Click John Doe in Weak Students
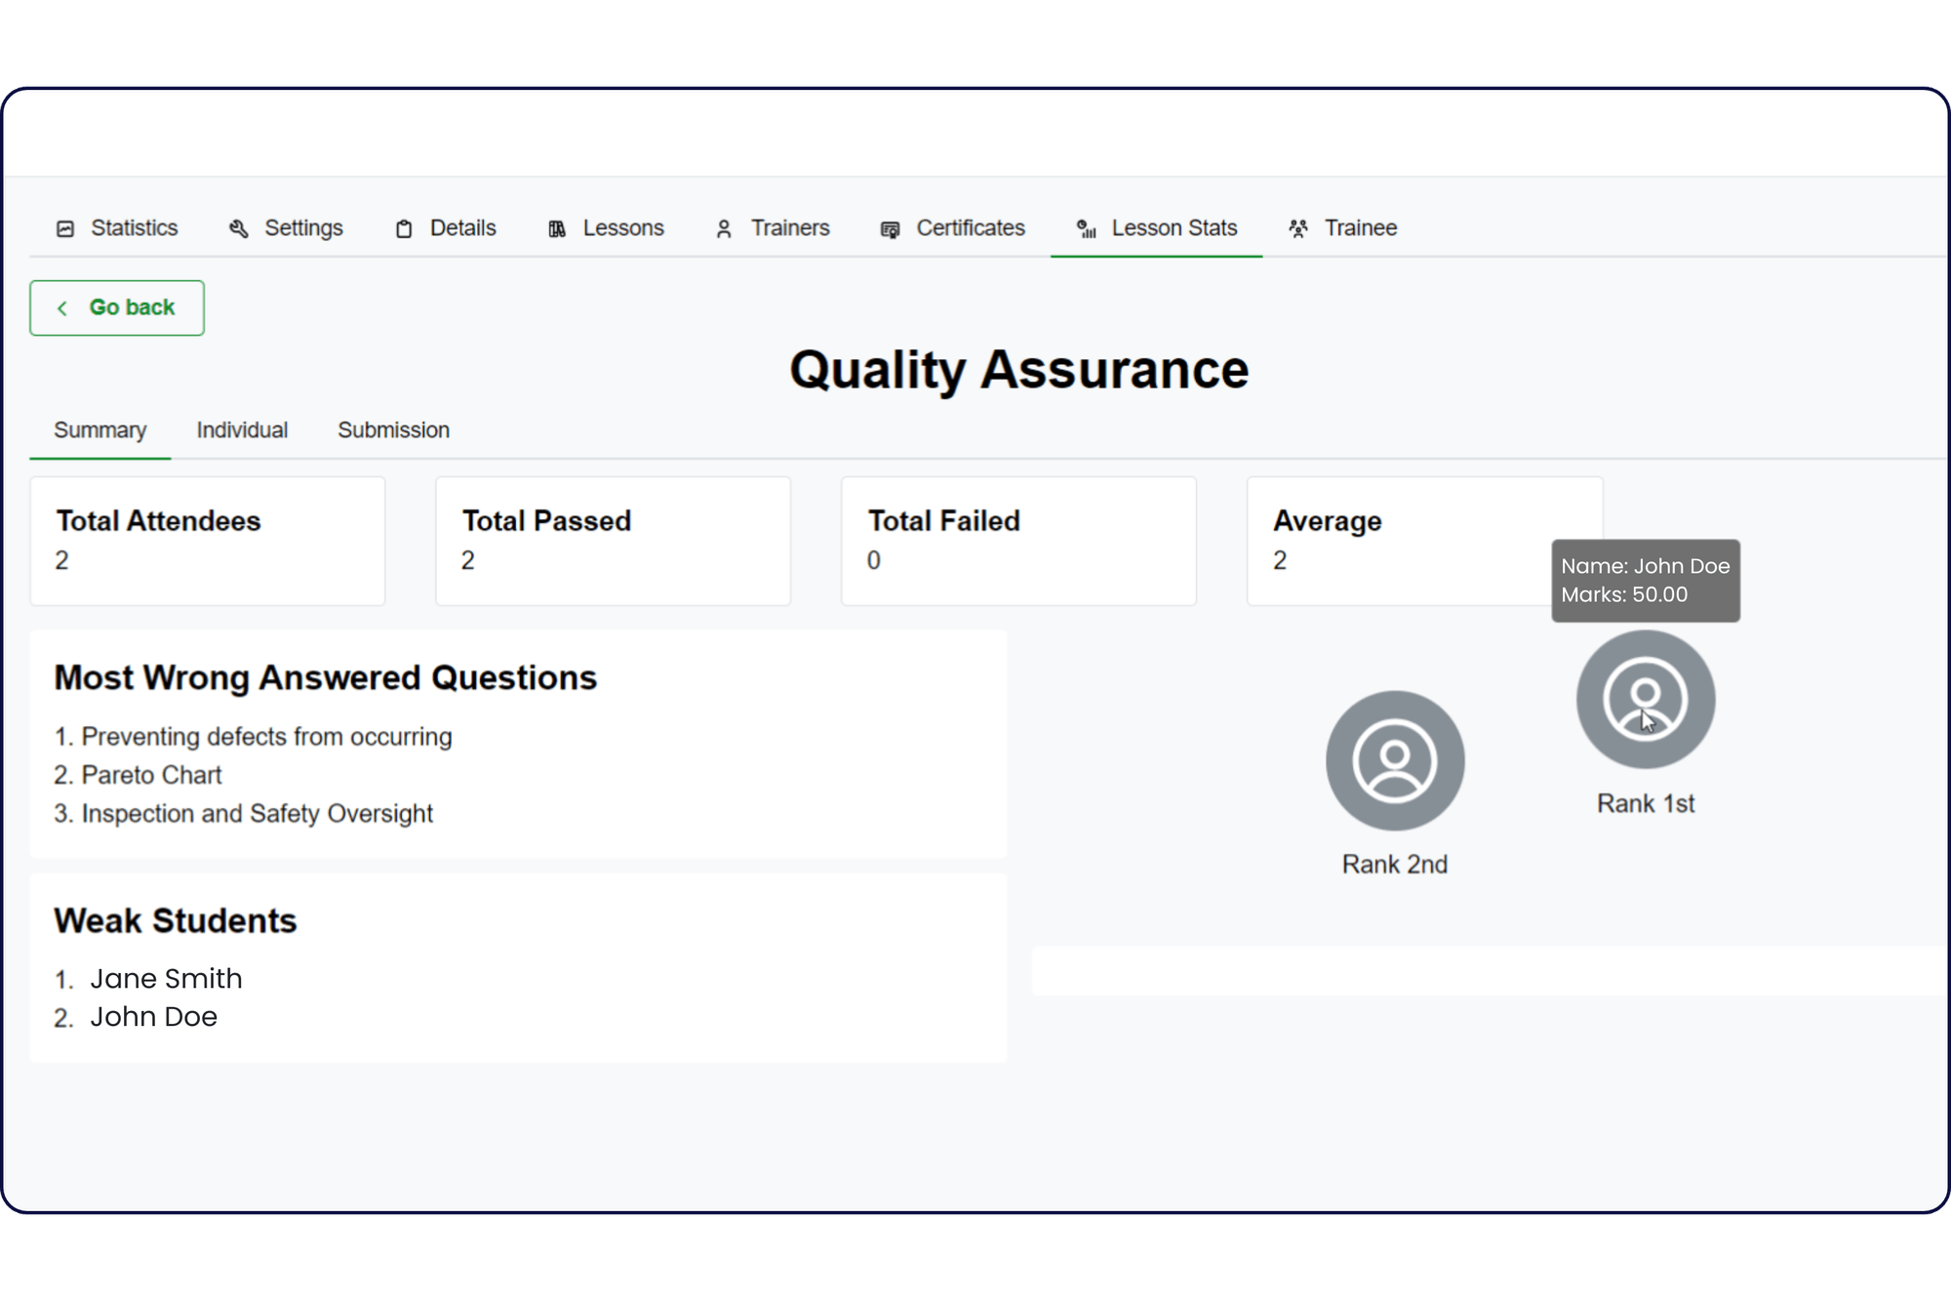The height and width of the screenshot is (1301, 1951). pyautogui.click(x=153, y=1017)
